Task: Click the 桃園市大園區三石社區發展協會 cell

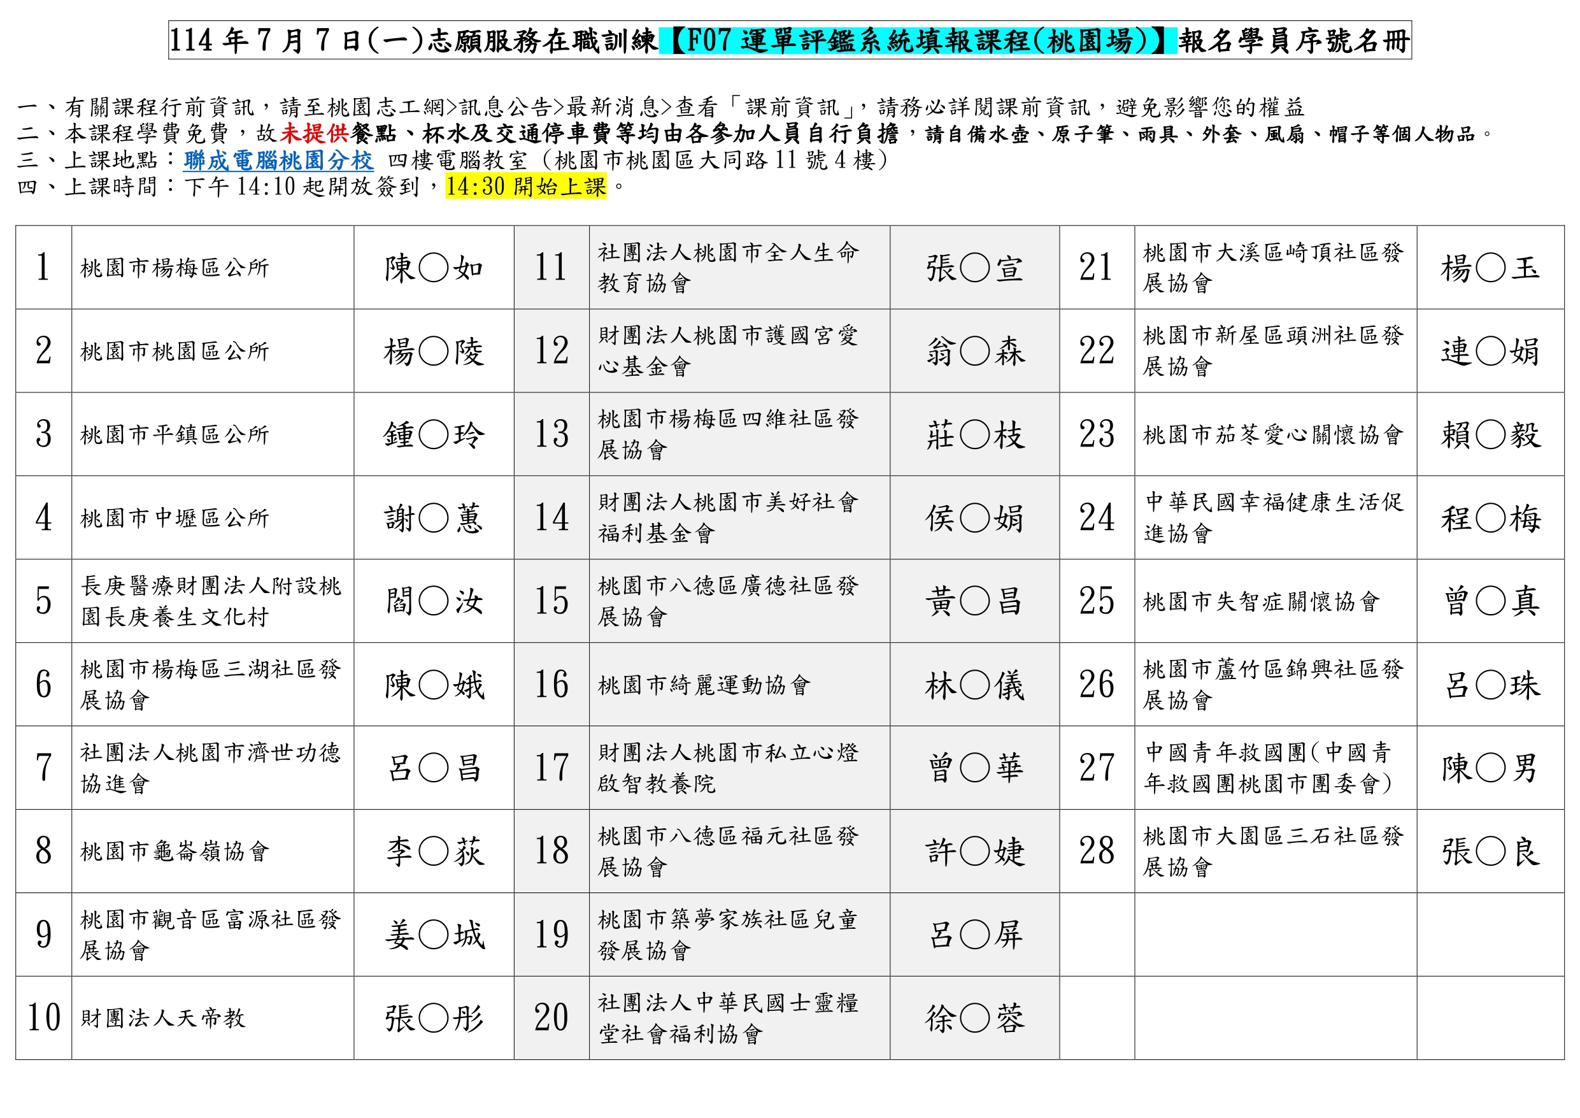Action: 1276,851
